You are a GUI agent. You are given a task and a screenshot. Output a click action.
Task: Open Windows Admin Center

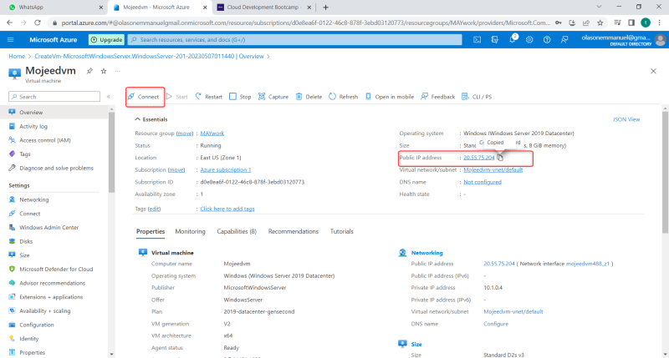coord(49,227)
